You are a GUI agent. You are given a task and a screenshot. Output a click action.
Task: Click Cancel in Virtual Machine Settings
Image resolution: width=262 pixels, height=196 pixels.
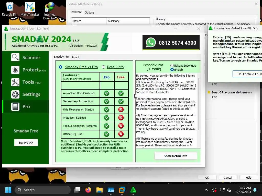(x=228, y=178)
